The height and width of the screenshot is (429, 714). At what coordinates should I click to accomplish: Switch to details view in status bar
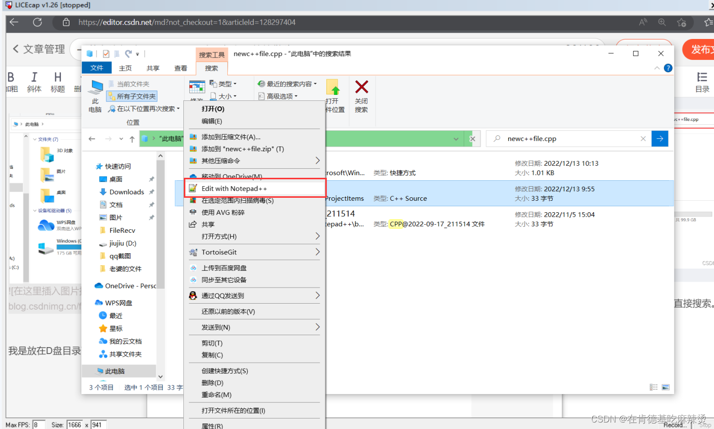coord(654,387)
